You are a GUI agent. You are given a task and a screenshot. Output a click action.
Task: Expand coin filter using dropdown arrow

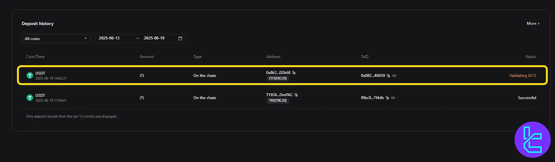click(x=85, y=38)
